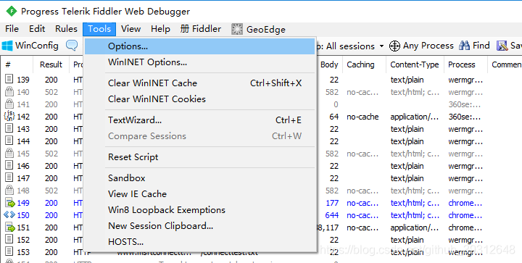522x263 pixels.
Task: Click the Any Process toolbar button
Action: coord(421,46)
